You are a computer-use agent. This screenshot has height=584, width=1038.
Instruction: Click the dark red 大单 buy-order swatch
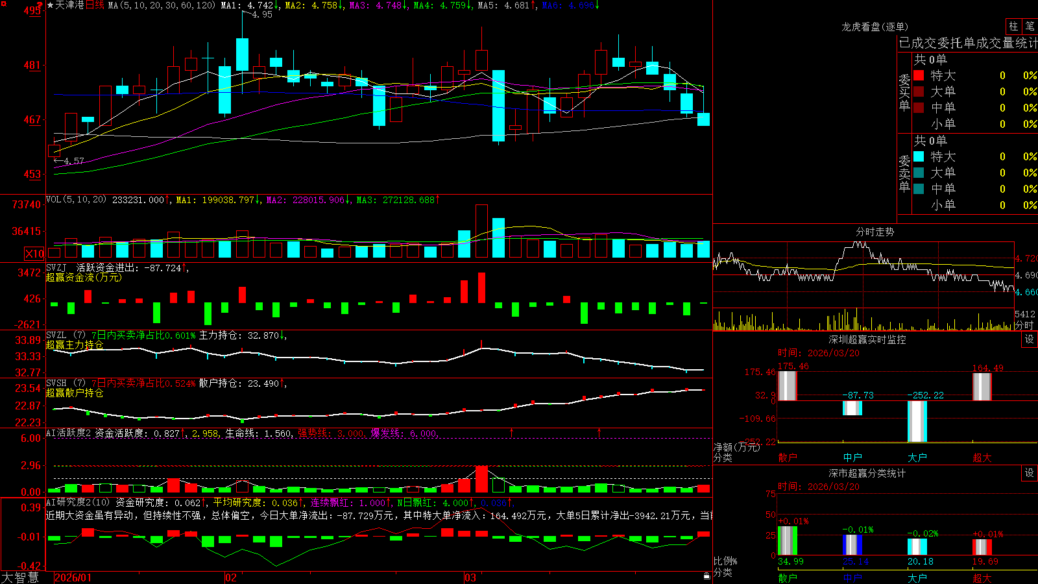click(x=919, y=91)
